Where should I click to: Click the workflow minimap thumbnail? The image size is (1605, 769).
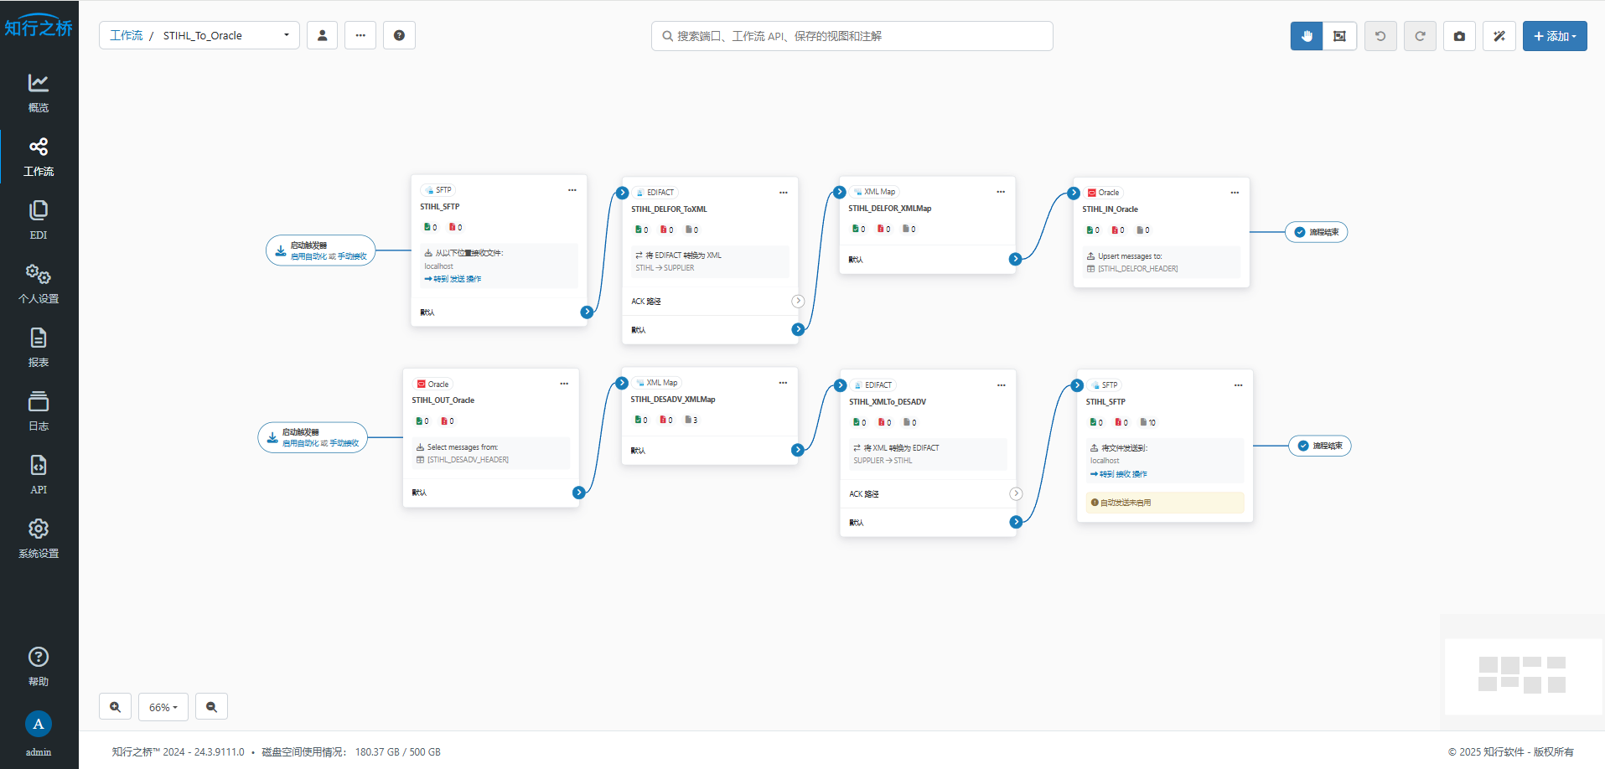(x=1522, y=675)
